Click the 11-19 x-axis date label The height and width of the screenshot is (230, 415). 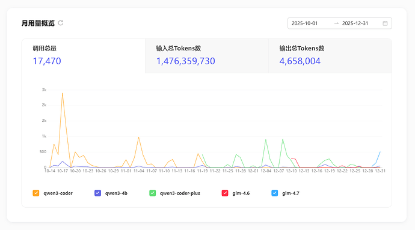pyautogui.click(x=202, y=171)
